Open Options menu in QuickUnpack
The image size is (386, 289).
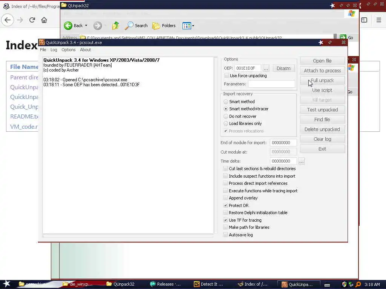[x=69, y=50]
